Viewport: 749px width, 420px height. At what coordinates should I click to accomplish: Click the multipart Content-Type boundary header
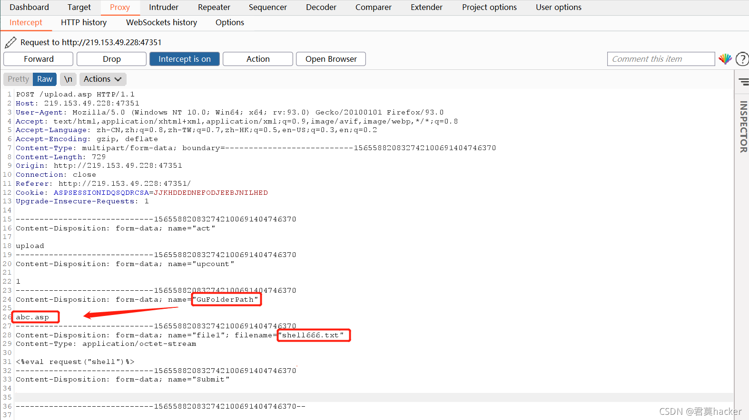256,148
